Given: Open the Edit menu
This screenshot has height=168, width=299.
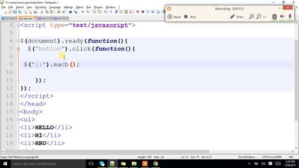Looking at the screenshot, I should click(x=11, y=7).
